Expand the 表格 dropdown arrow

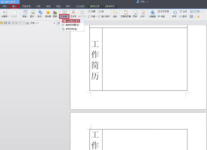[28, 17]
